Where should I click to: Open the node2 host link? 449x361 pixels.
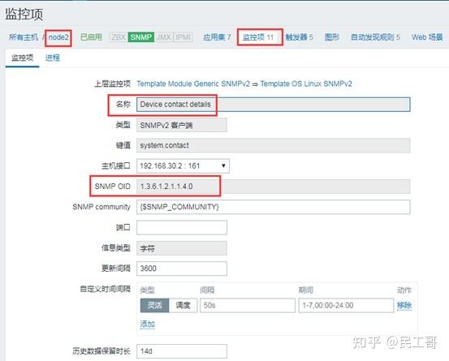[x=58, y=37]
